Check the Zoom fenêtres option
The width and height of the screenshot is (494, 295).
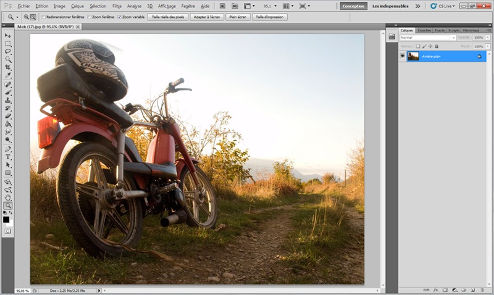tap(90, 17)
